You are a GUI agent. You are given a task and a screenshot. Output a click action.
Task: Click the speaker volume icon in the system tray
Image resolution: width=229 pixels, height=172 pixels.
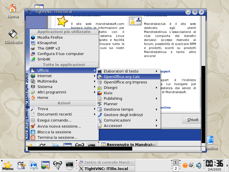(199, 165)
